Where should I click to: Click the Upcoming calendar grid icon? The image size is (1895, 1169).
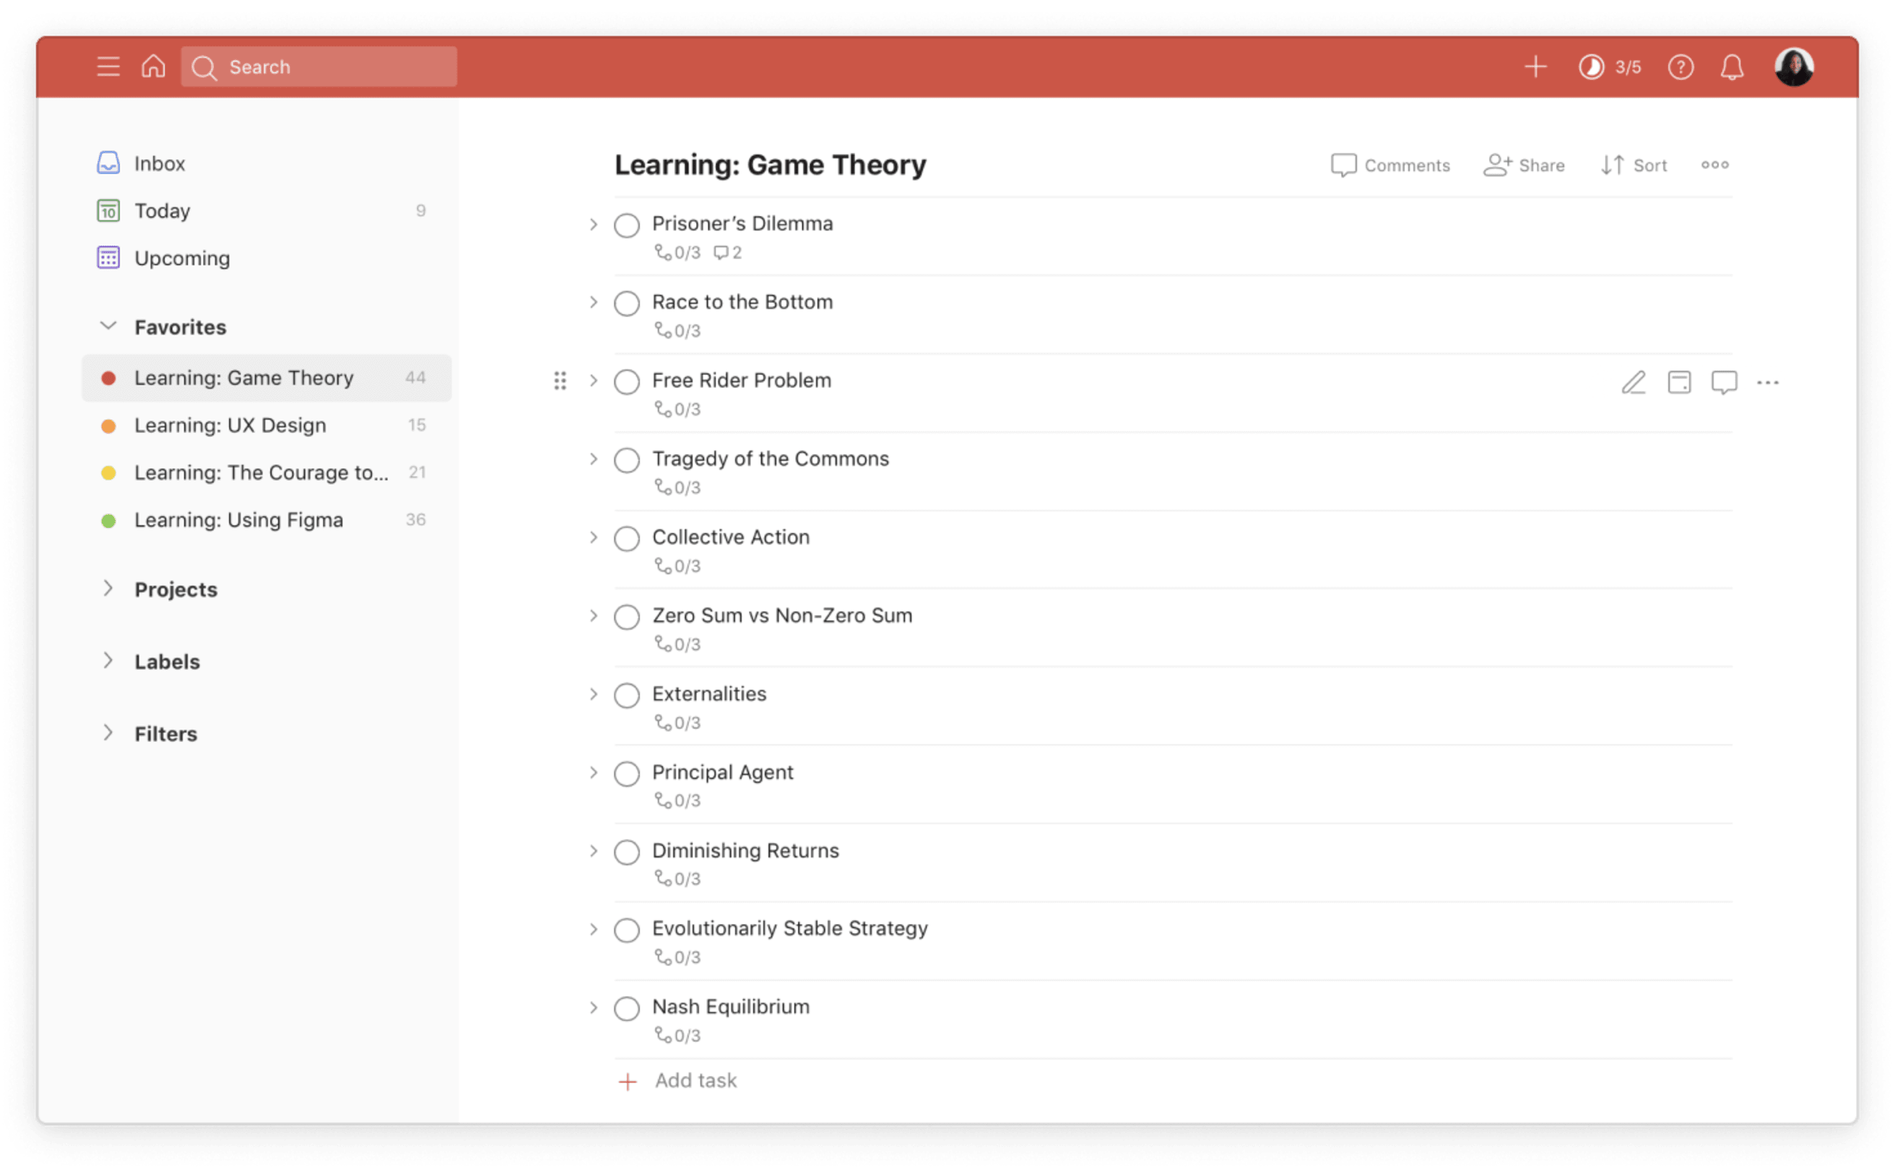coord(108,258)
